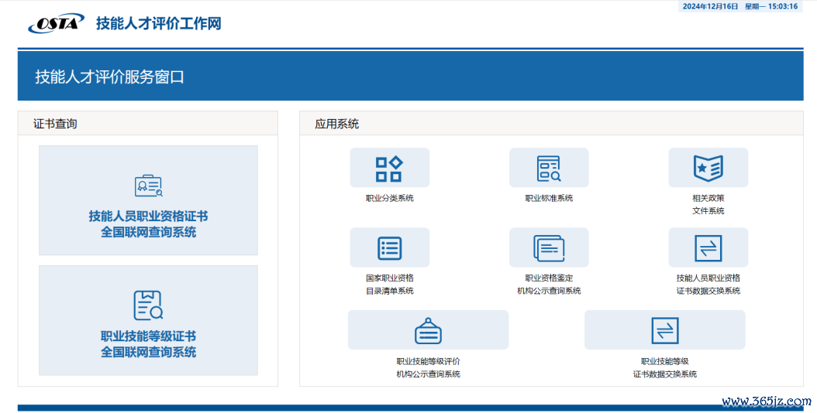Open the 职业标准系统 search-page icon

(x=549, y=168)
